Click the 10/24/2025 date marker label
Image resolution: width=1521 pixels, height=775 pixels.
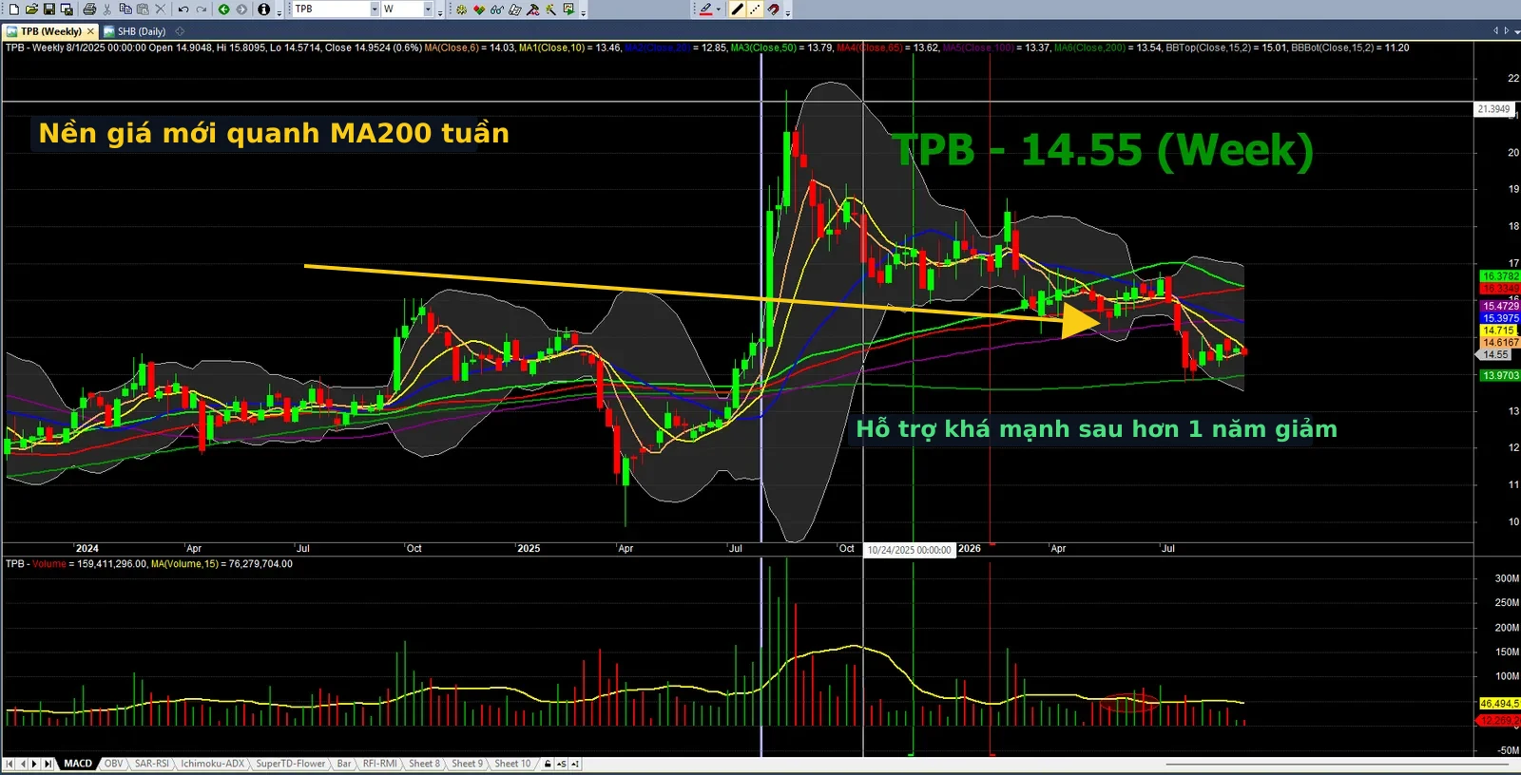pos(909,550)
